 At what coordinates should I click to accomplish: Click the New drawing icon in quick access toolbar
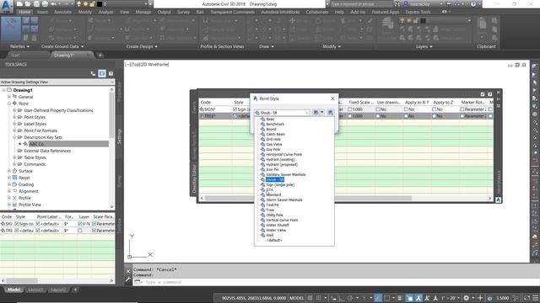(x=19, y=4)
